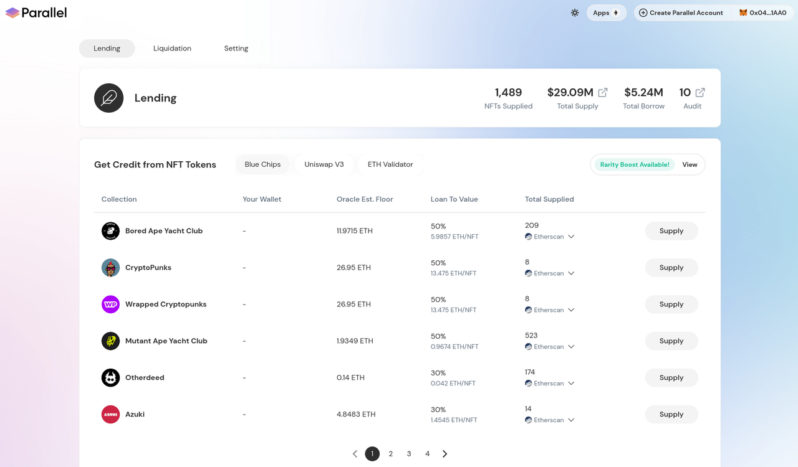Click the plus icon in Create Parallel Account
The height and width of the screenshot is (467, 798).
643,12
